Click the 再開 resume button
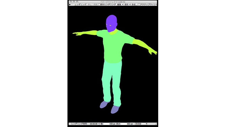The height and width of the screenshot is (127, 226). (x=95, y=5)
